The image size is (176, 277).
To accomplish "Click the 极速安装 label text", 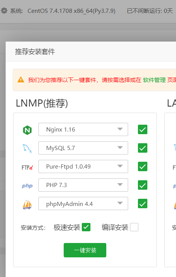I will [67, 227].
